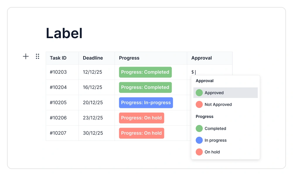Select Not Approved from the dropdown
The image size is (293, 176).
click(x=218, y=104)
